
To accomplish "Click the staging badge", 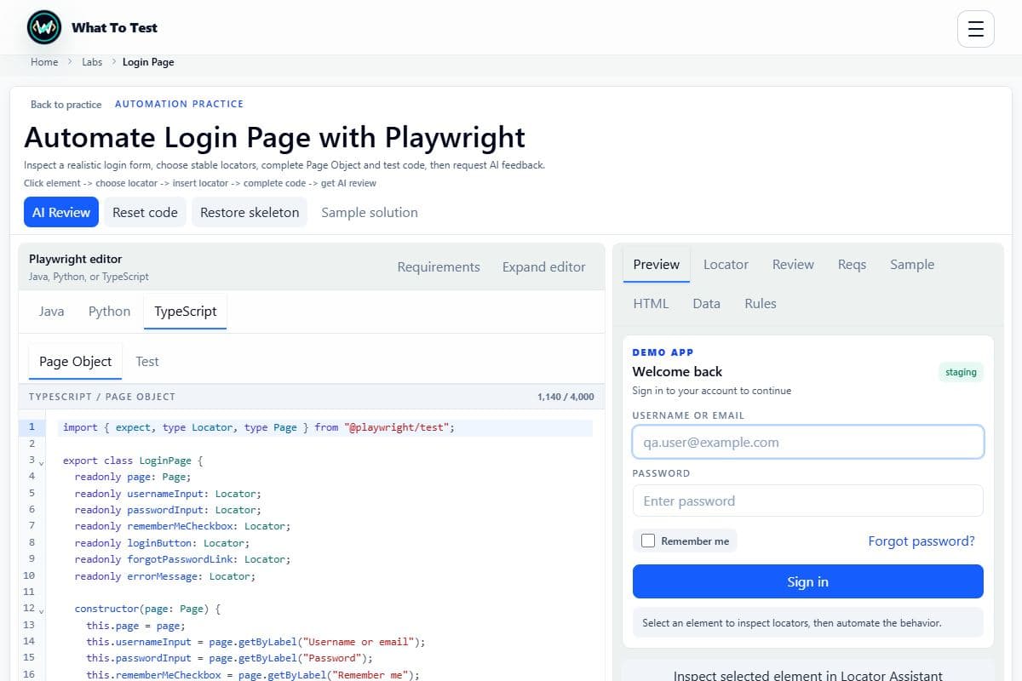I will pos(961,372).
